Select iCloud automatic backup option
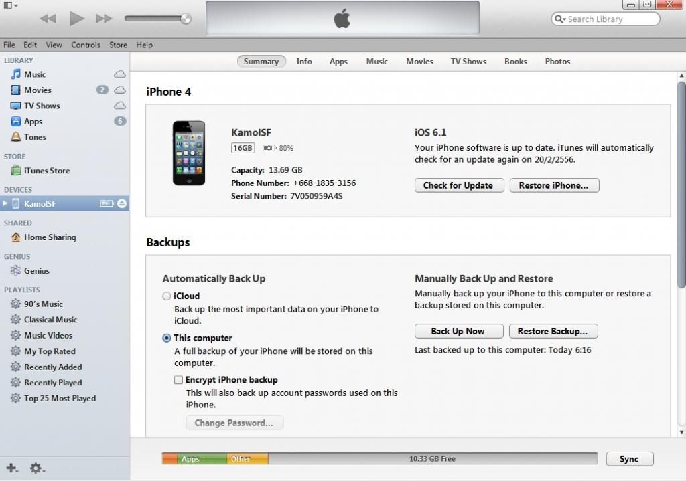 coord(167,296)
